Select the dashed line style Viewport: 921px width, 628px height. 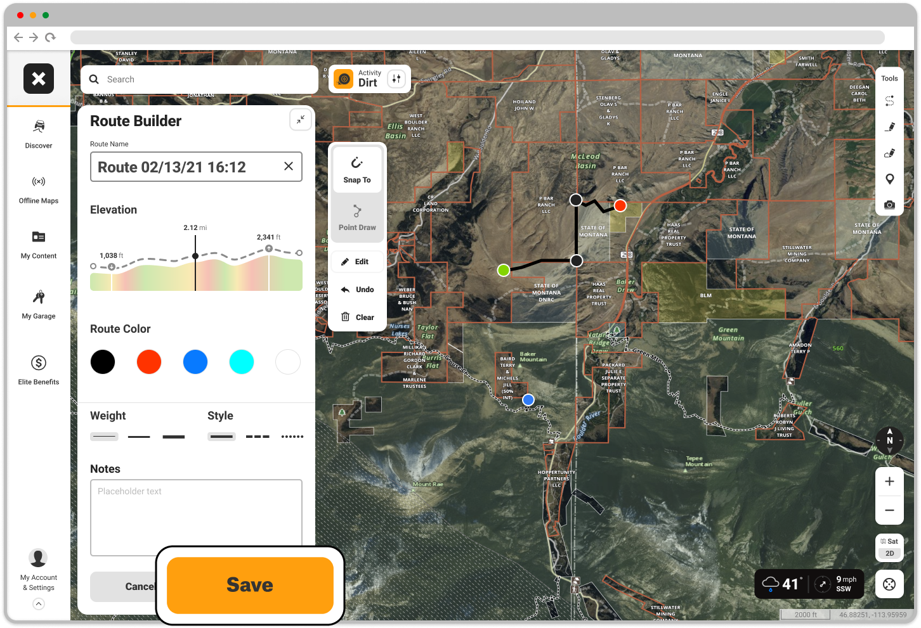(258, 437)
